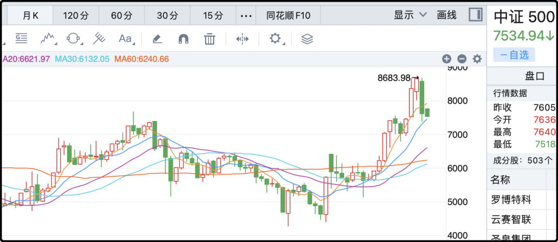Activate the eraser drawing tool

[x=157, y=38]
